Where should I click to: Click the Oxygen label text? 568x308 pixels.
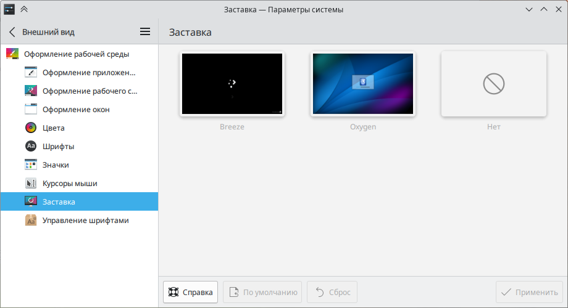click(363, 127)
